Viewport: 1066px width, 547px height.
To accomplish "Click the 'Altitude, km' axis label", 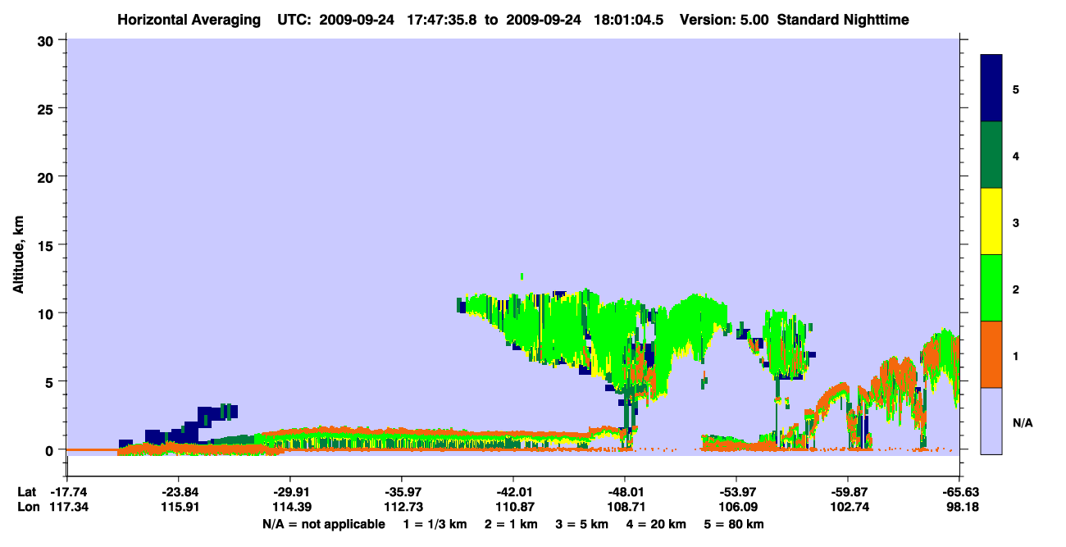I will (x=18, y=256).
